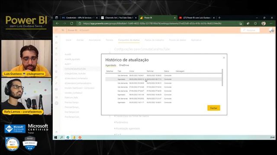Expand the Parâmetros section
The width and height of the screenshot is (277, 155).
121,122
